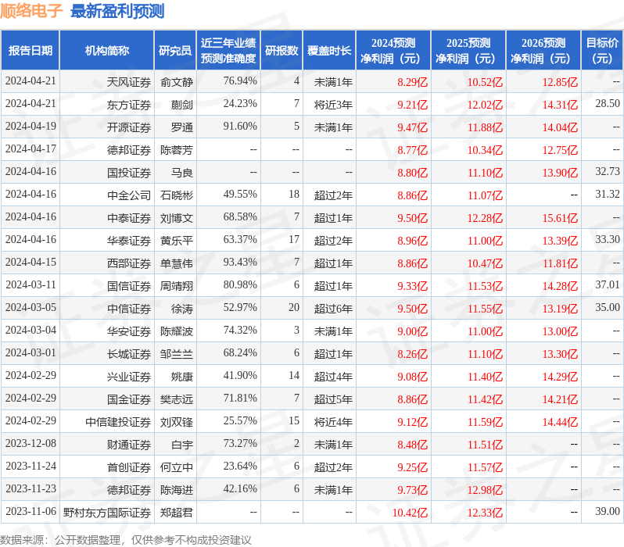Viewport: 624px width, 547px height.
Task: Click researcher name 陈蓉芳
Action: coord(177,150)
